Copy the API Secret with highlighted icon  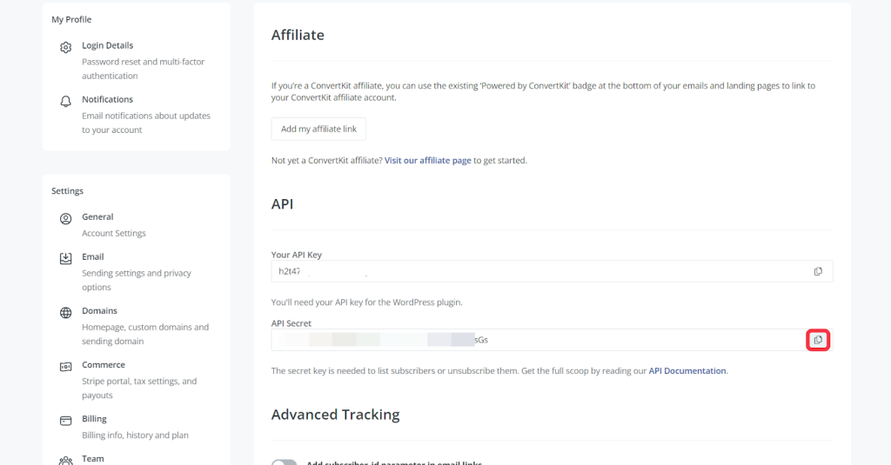(818, 340)
